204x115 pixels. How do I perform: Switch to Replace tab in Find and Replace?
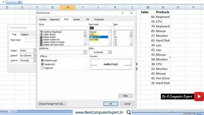tap(25, 34)
